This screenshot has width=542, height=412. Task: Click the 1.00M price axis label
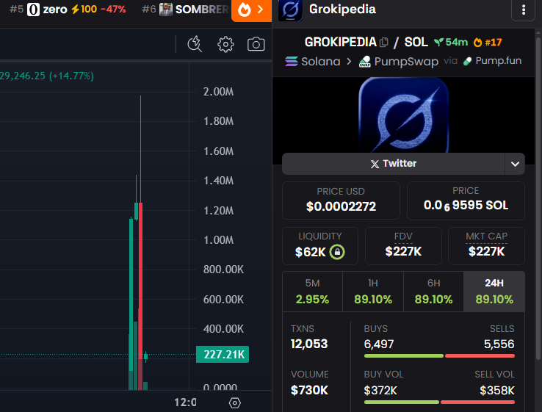click(218, 240)
